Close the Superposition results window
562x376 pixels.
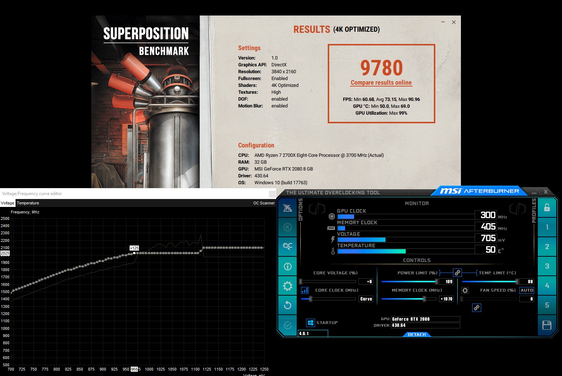pos(454,22)
